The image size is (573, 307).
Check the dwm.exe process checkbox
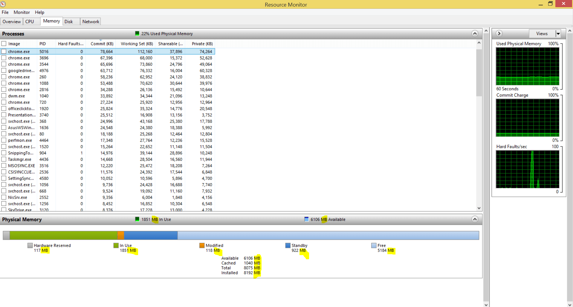coord(4,96)
